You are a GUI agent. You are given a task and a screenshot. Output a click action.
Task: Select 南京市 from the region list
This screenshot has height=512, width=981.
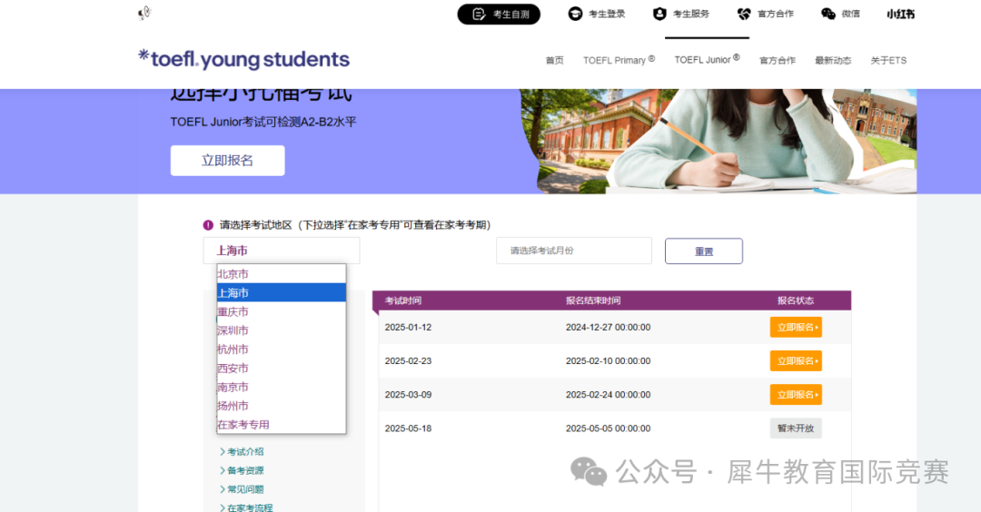(x=282, y=387)
